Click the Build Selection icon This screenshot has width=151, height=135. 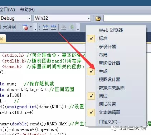coord(54,27)
